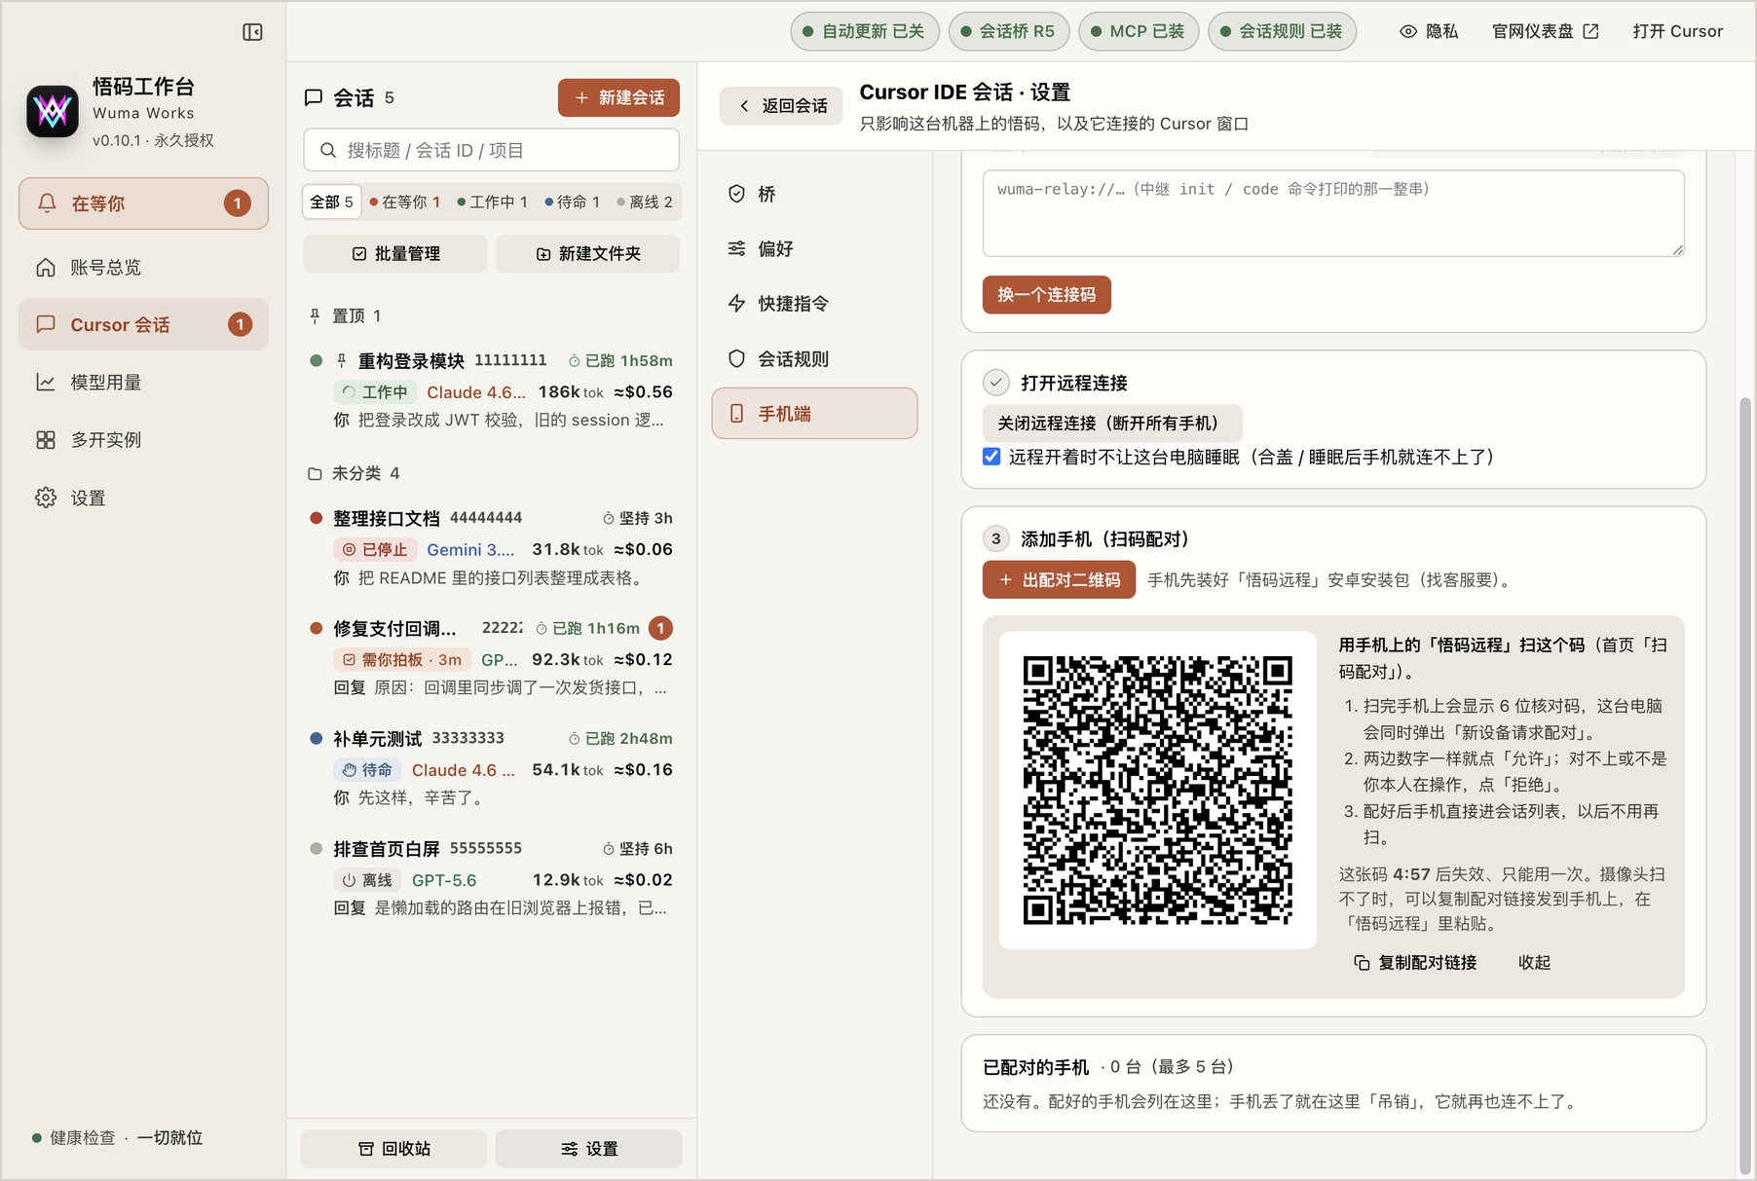Click the 离线 status badge
Image resolution: width=1757 pixels, height=1181 pixels.
(367, 880)
